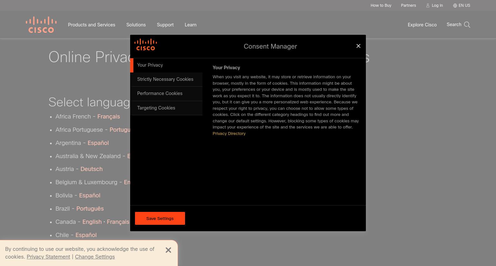Open Privacy Statement link in banner
Image resolution: width=496 pixels, height=266 pixels.
pos(48,257)
